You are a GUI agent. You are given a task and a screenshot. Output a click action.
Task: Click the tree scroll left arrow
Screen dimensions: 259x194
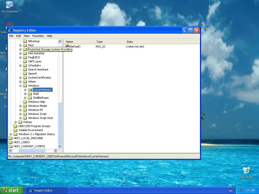click(10, 151)
